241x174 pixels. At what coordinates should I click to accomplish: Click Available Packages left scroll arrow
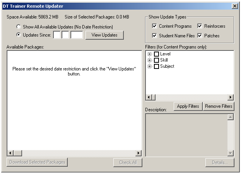pos(10,153)
